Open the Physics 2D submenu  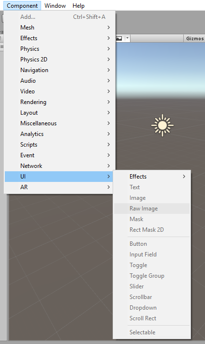tap(59, 60)
